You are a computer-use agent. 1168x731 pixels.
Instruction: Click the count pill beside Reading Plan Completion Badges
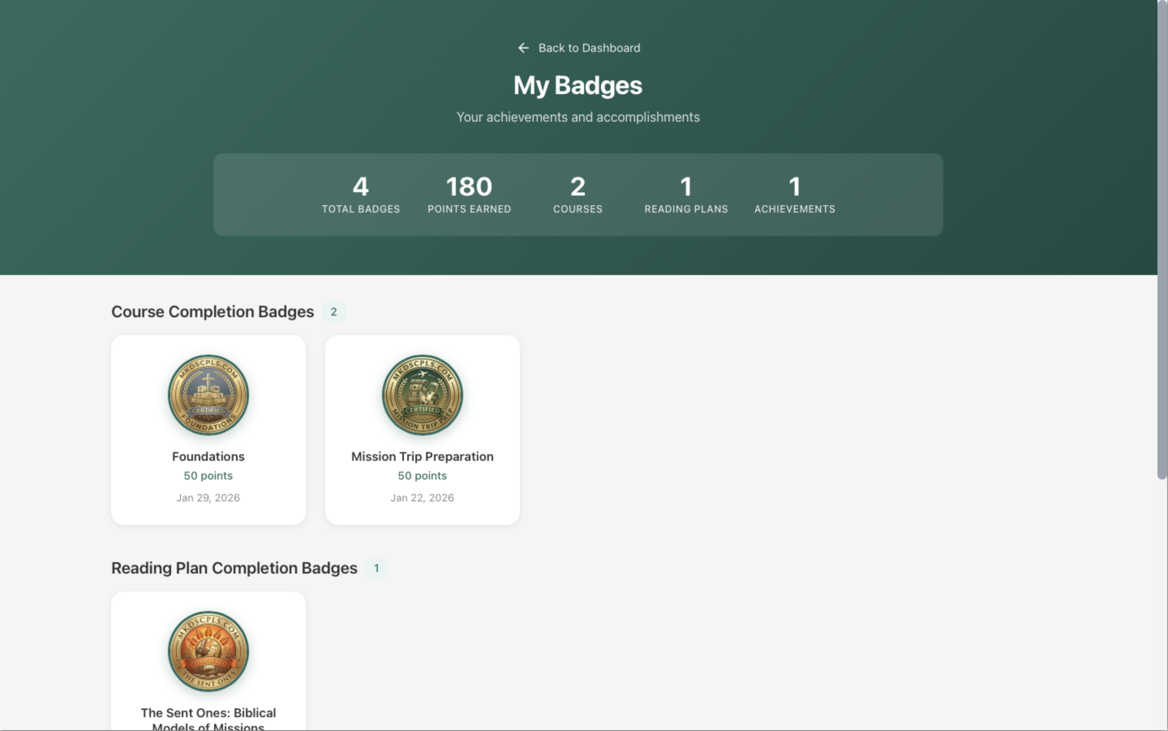[x=376, y=568]
